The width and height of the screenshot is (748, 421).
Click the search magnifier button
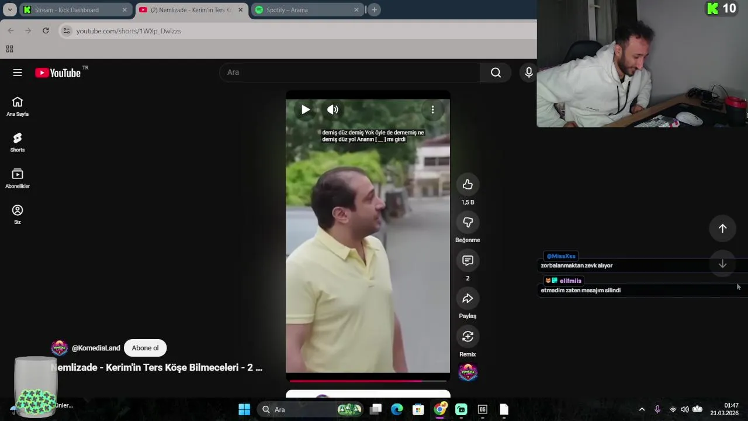tap(496, 73)
